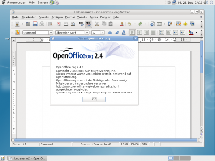Click the Copy icon

[x=104, y=24]
